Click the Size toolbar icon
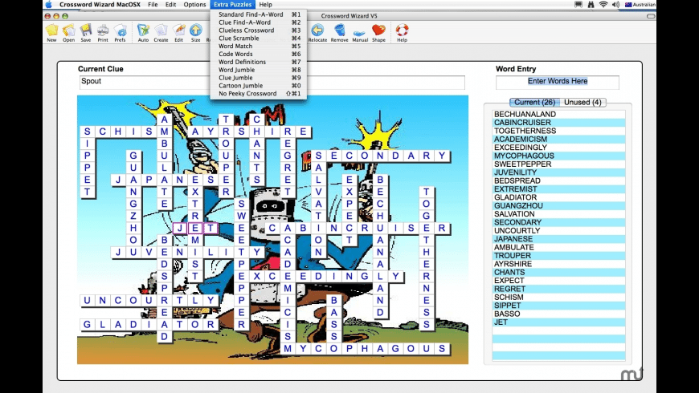The image size is (699, 393). (196, 33)
